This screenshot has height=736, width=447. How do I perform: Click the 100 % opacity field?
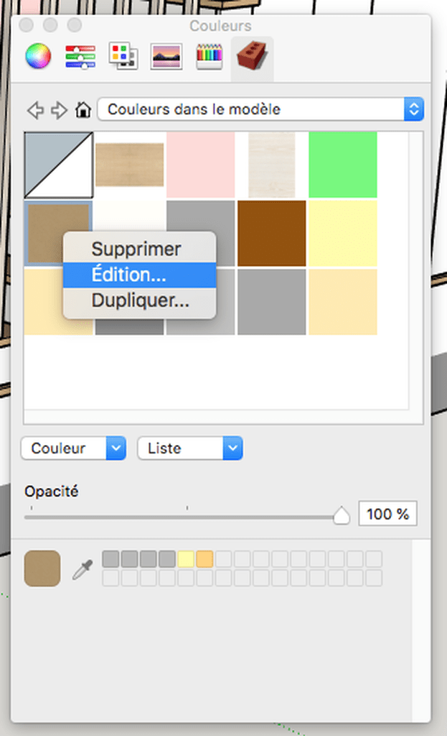click(388, 514)
